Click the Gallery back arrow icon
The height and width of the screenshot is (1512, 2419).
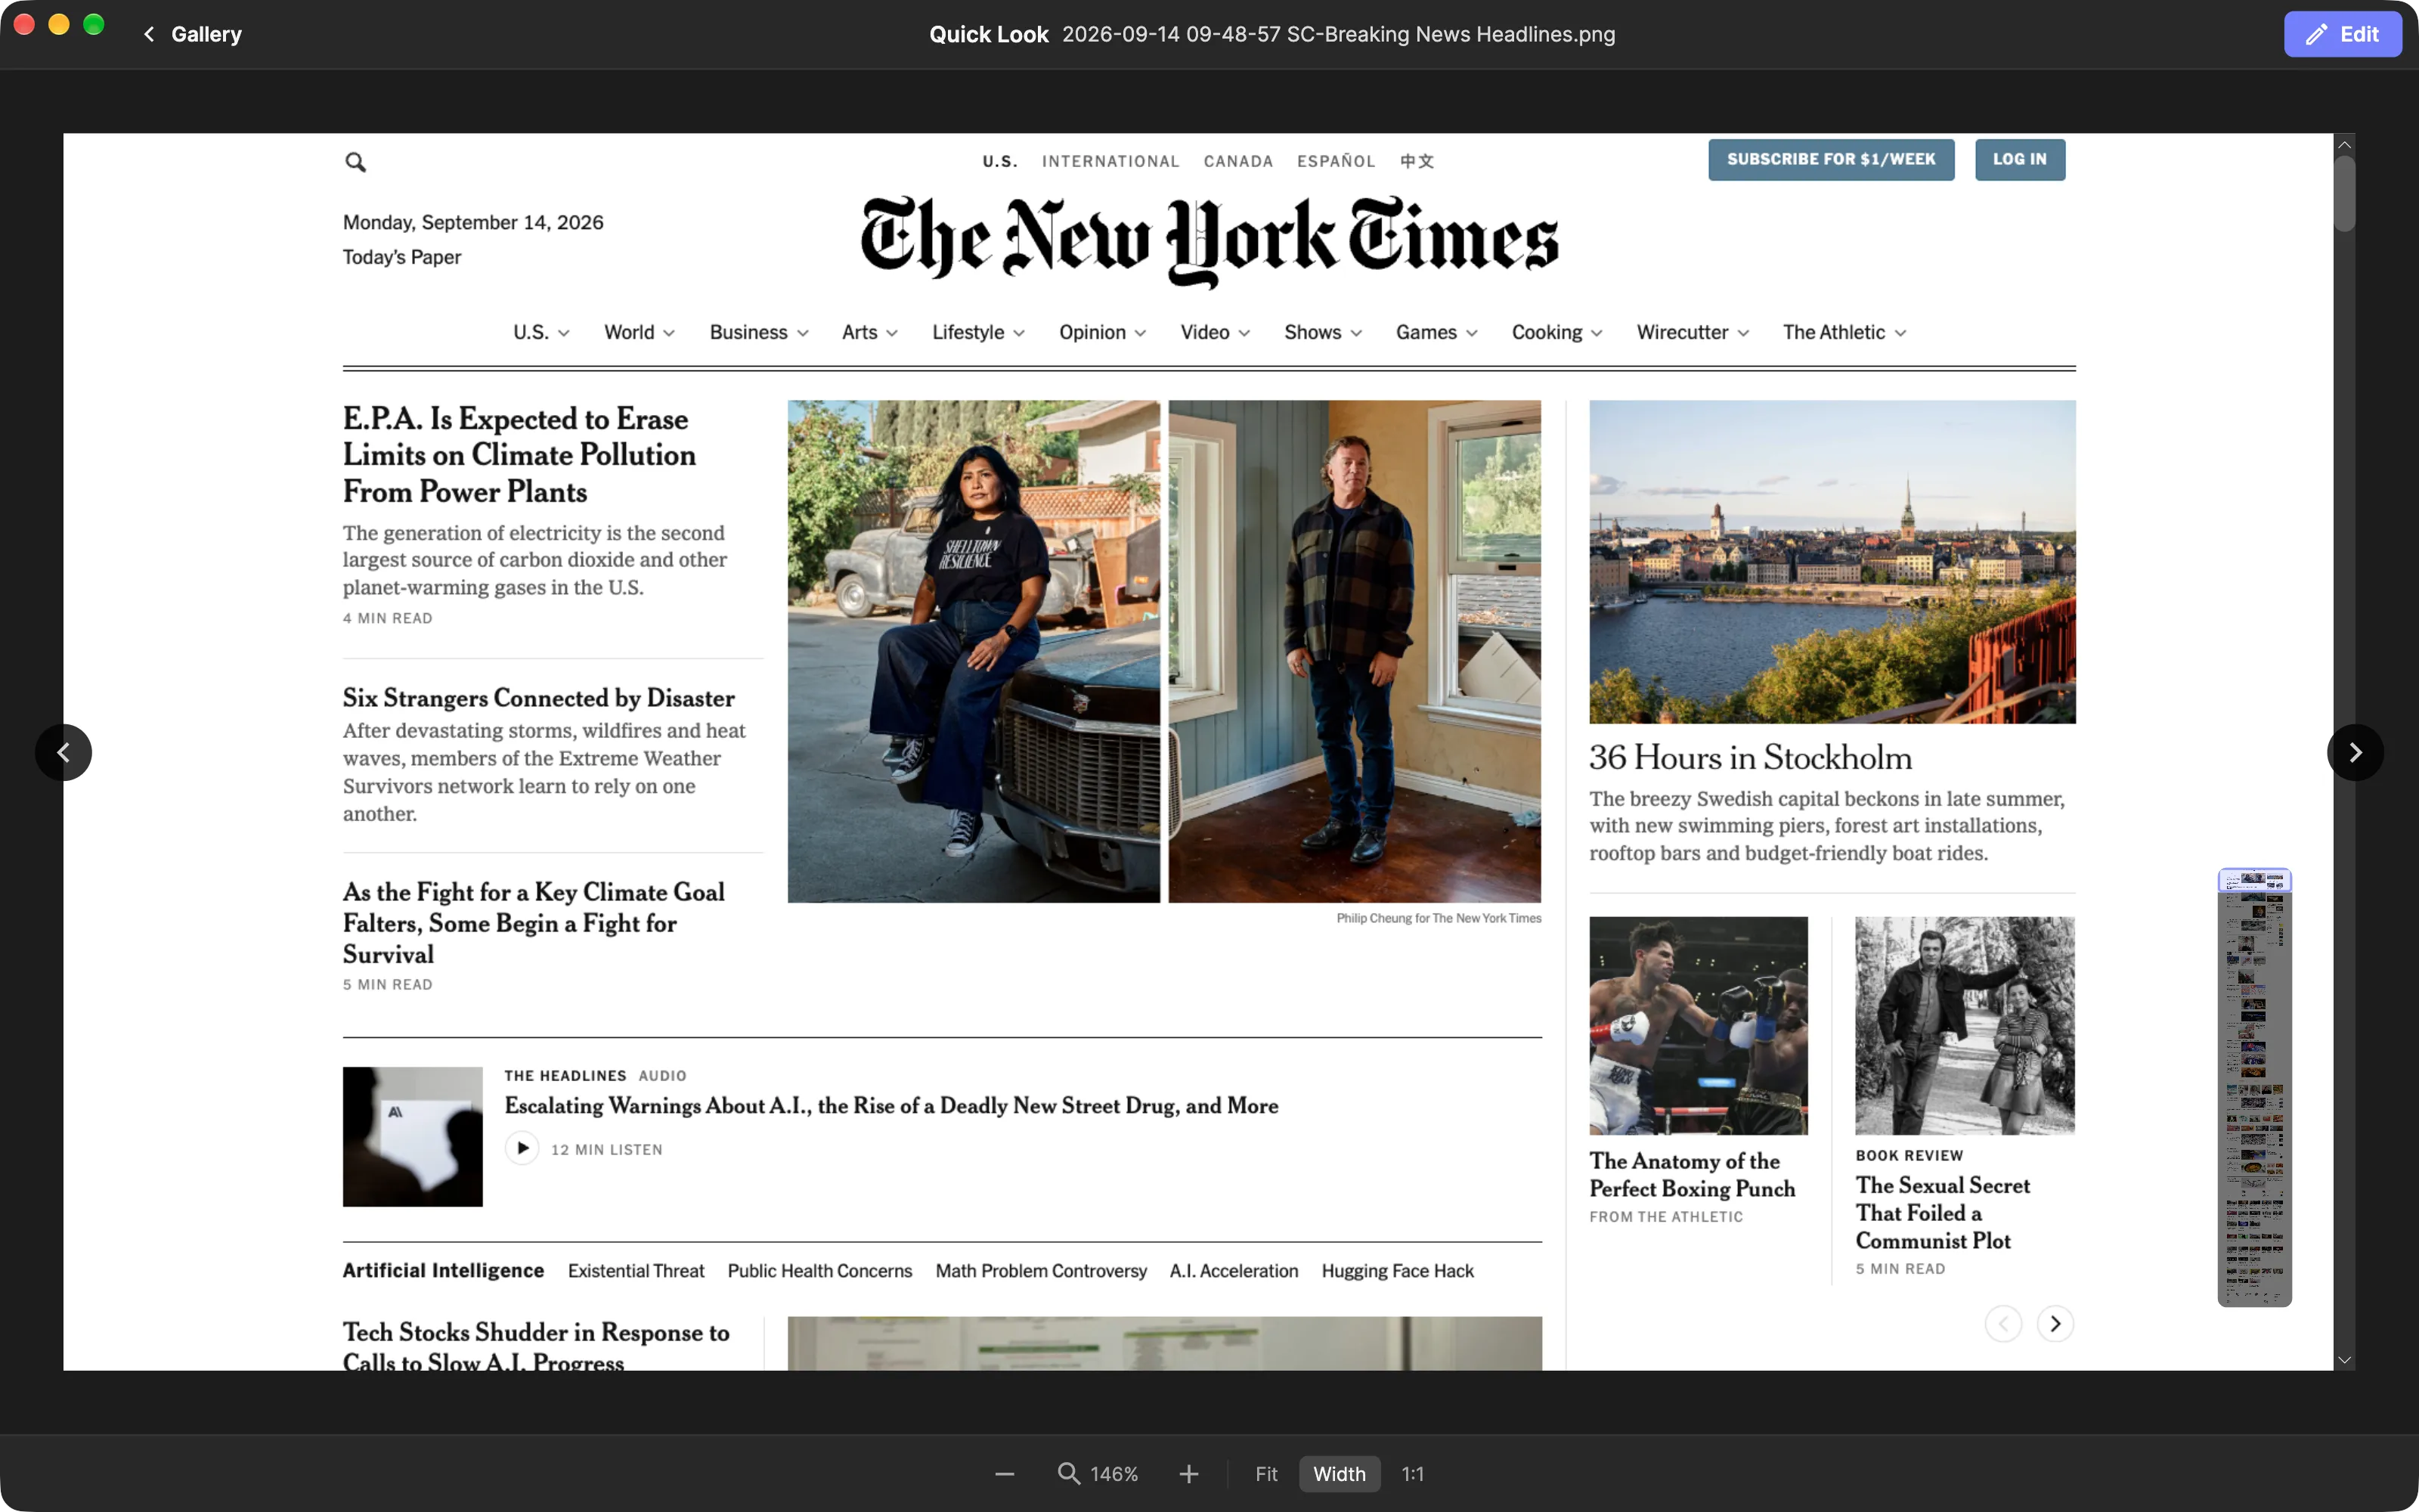(x=149, y=34)
